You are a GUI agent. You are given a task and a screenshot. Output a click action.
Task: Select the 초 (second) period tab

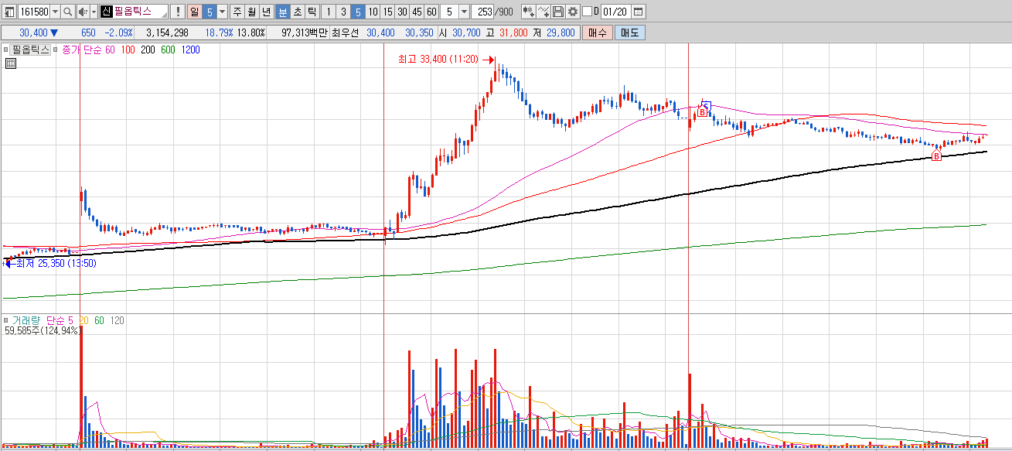298,12
